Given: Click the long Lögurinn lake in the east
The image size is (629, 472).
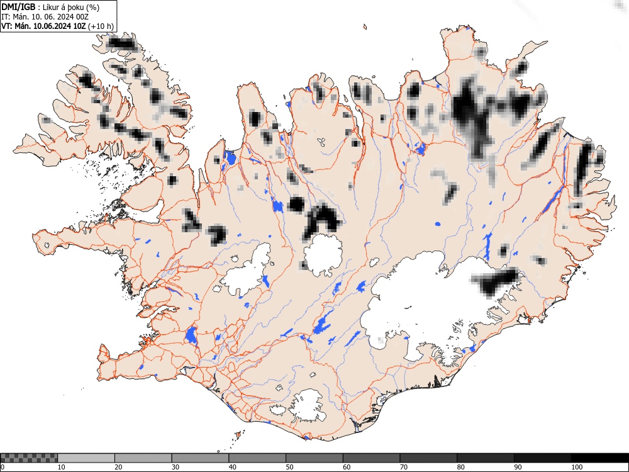Looking at the screenshot, I should coord(552,201).
